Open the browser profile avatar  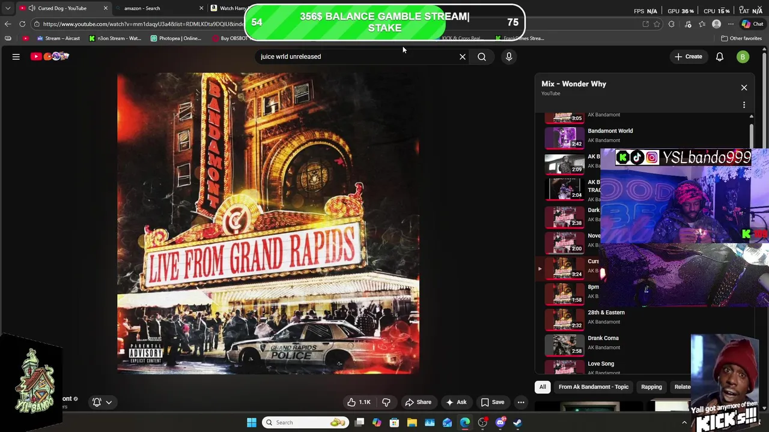point(716,24)
